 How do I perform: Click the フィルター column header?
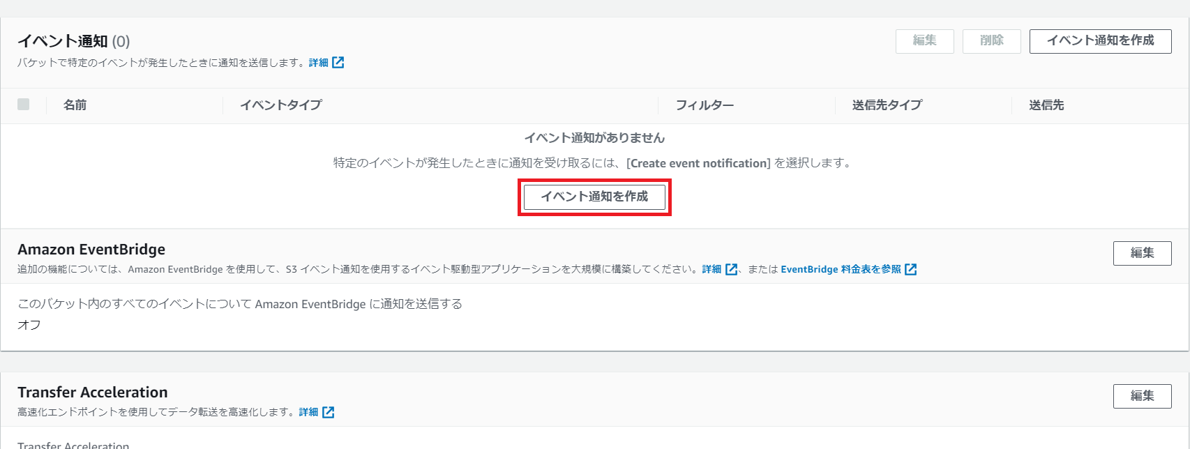[x=705, y=105]
